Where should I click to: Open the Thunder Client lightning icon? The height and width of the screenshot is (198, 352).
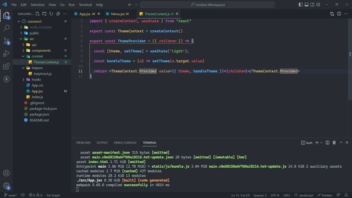(6, 79)
